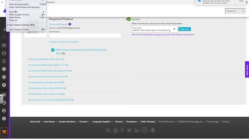Click the Investor Relations footer link
The image size is (249, 140).
(67, 122)
